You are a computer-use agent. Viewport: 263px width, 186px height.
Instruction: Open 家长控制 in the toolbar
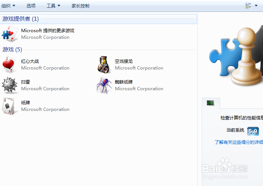[x=81, y=6]
